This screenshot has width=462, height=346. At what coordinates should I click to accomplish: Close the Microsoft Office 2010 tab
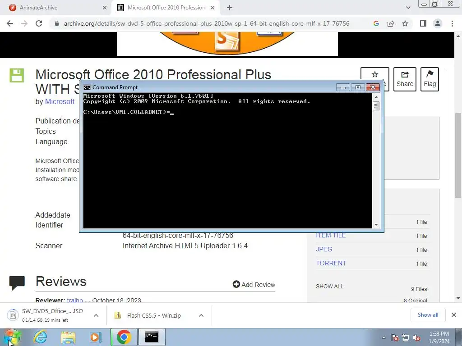[x=213, y=8]
